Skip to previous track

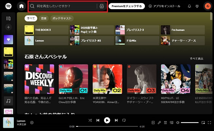[98, 120]
